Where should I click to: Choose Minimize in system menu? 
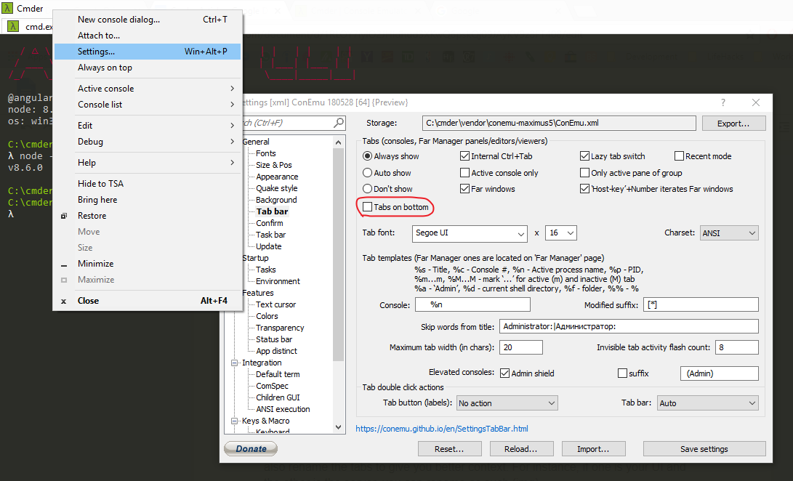point(148,264)
